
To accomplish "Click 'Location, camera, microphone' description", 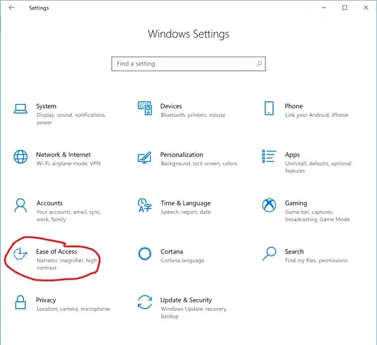I will 73,309.
